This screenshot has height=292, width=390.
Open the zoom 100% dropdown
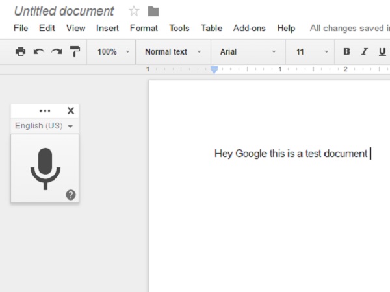coord(113,52)
